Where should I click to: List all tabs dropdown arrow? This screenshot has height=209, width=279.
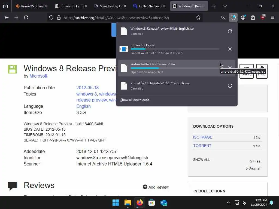pos(225,6)
